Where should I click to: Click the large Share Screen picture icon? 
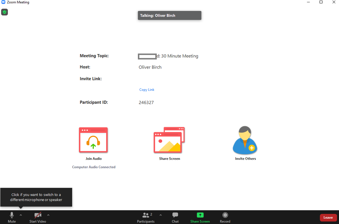(x=169, y=140)
